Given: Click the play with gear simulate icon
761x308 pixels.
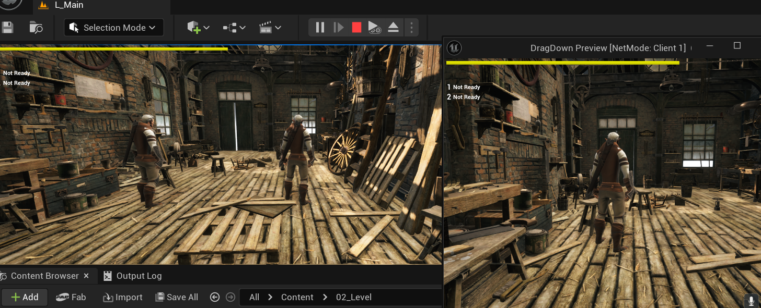Looking at the screenshot, I should pos(374,28).
